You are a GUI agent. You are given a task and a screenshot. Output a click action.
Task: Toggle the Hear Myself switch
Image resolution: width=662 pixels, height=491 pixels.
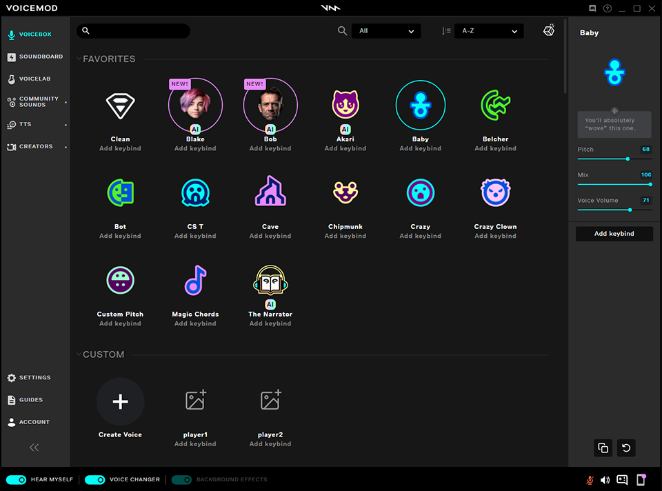(16, 479)
